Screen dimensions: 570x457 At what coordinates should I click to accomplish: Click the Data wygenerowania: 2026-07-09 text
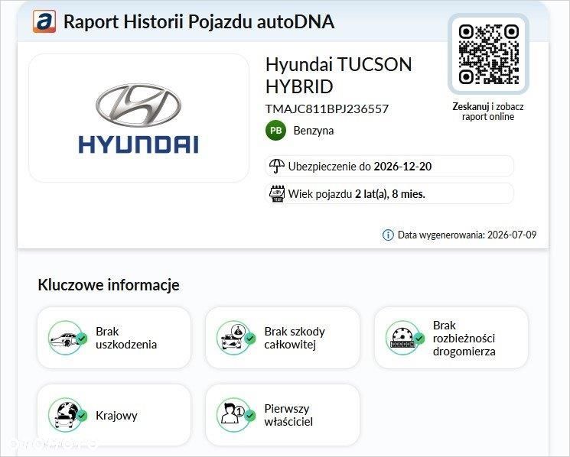point(467,235)
